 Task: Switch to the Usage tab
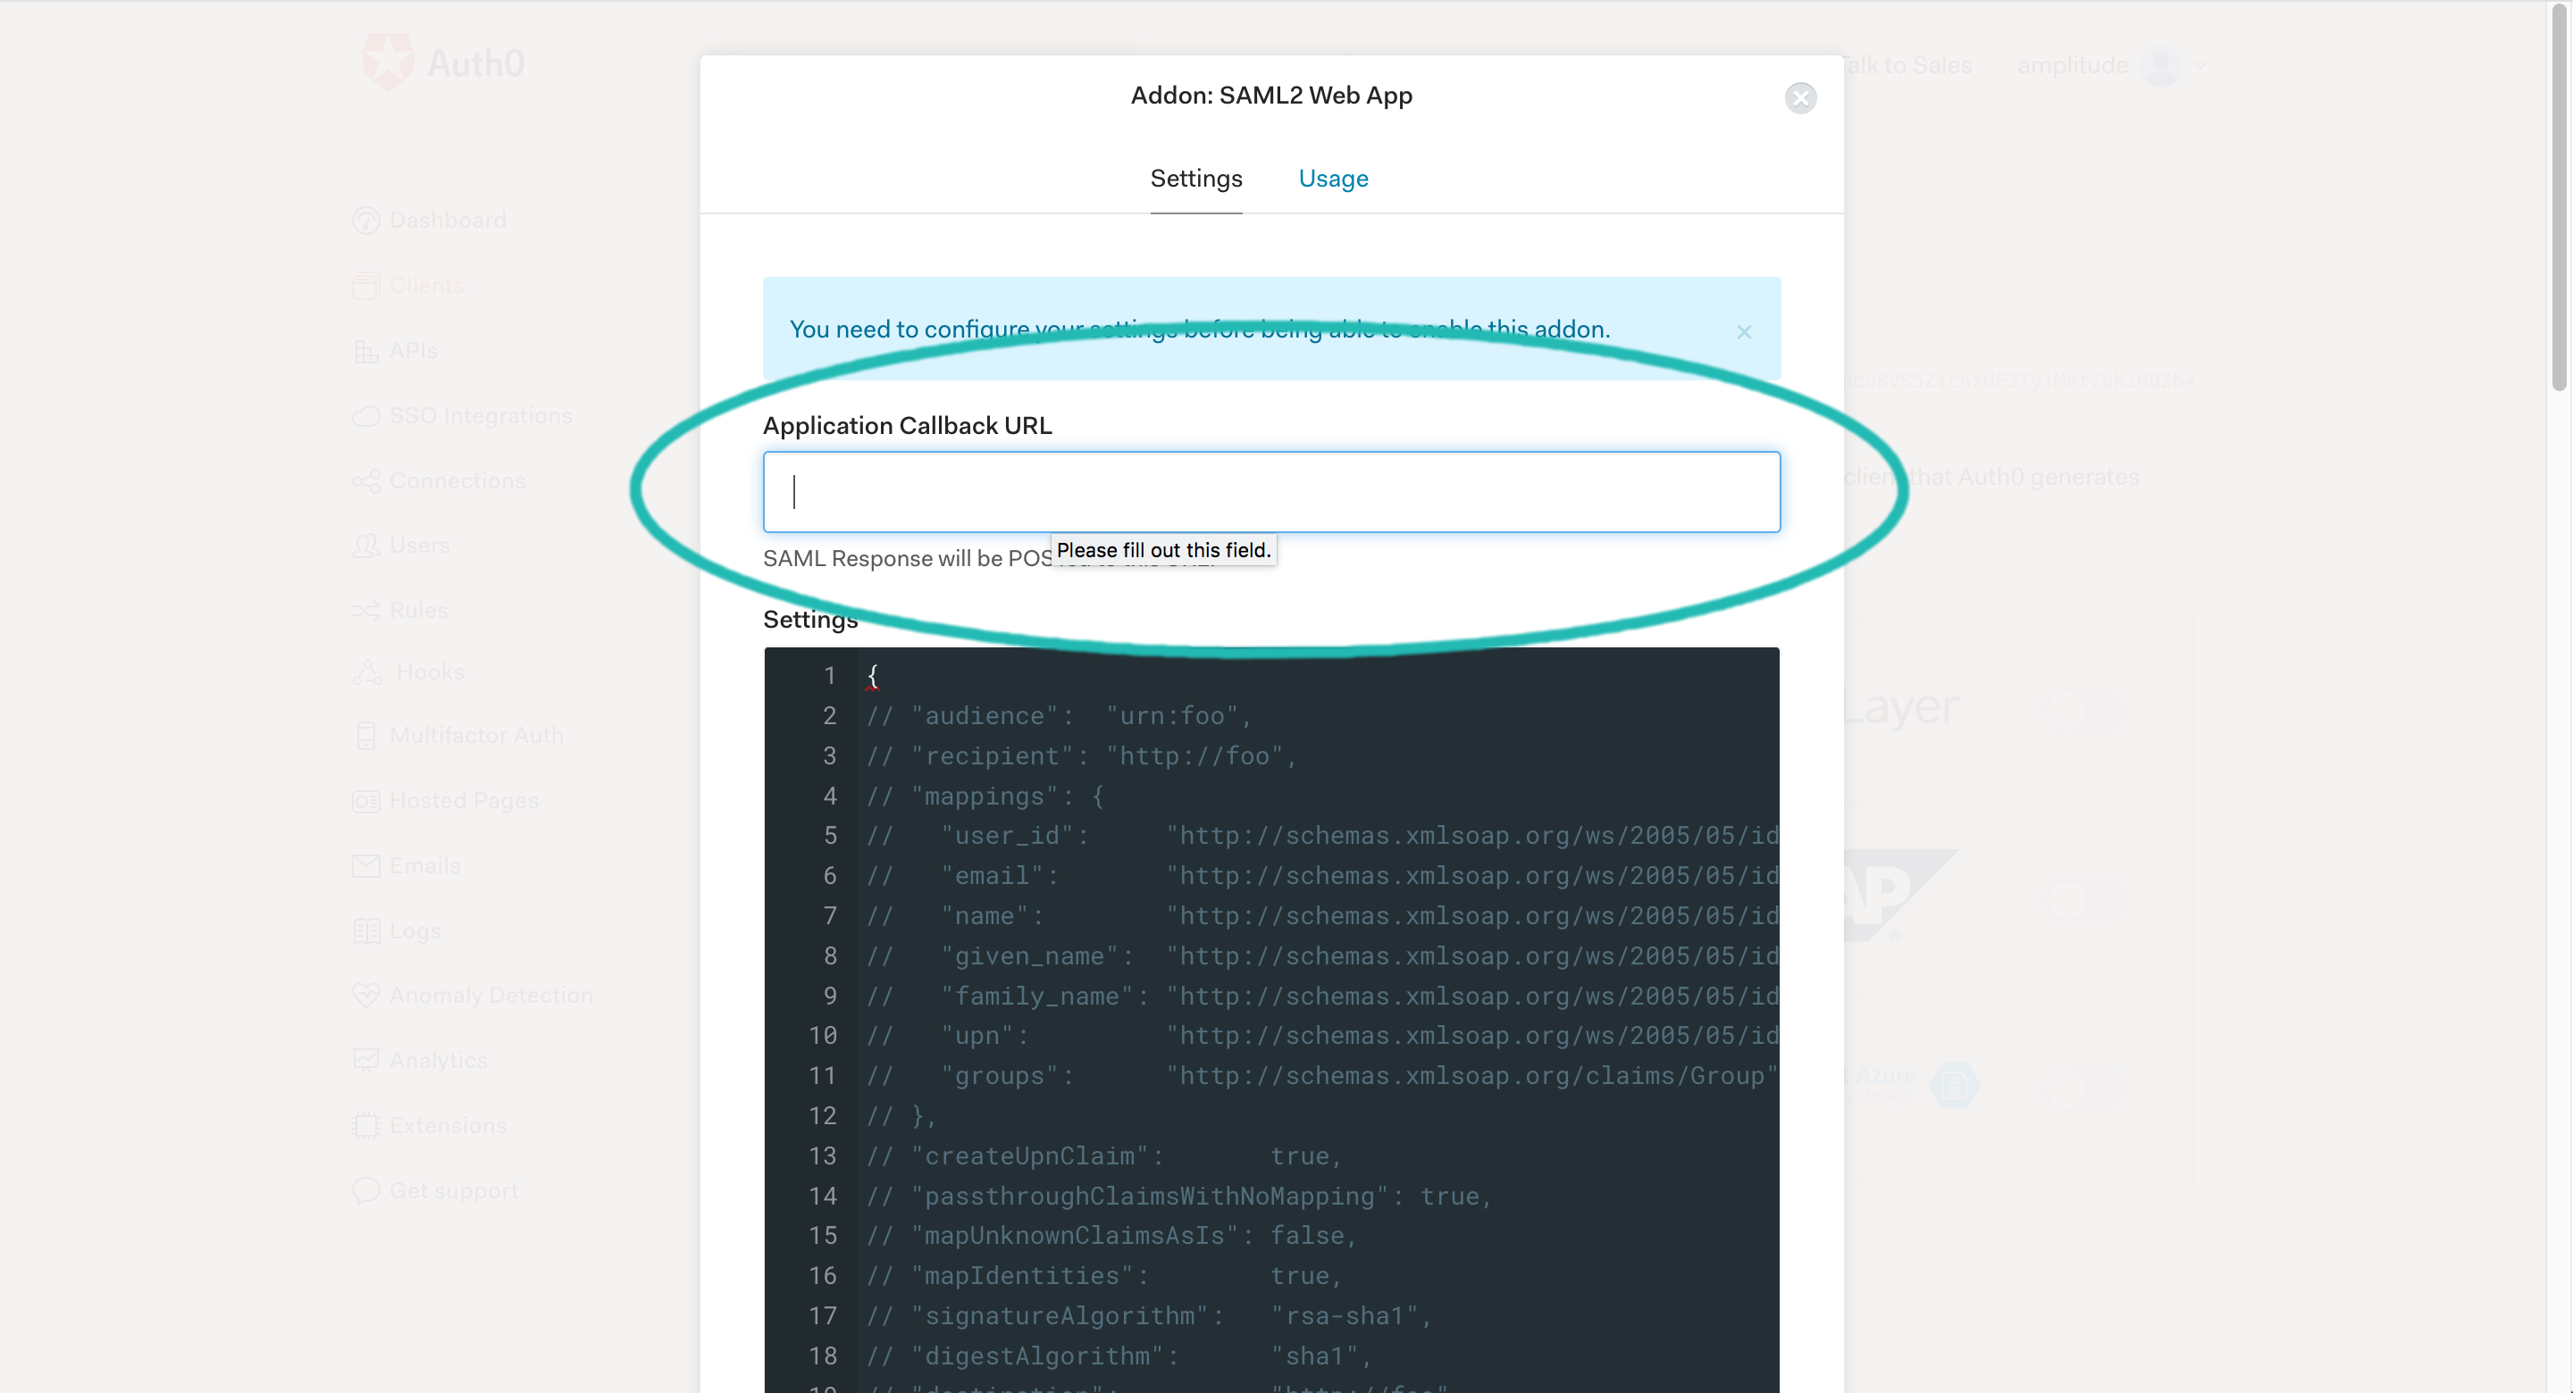coord(1334,178)
